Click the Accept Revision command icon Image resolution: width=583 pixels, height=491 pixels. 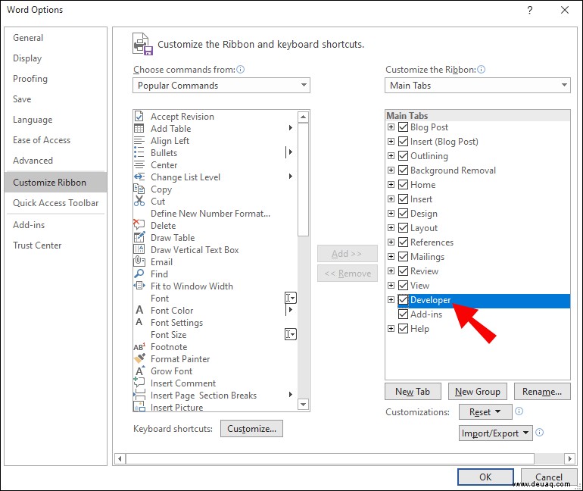139,117
